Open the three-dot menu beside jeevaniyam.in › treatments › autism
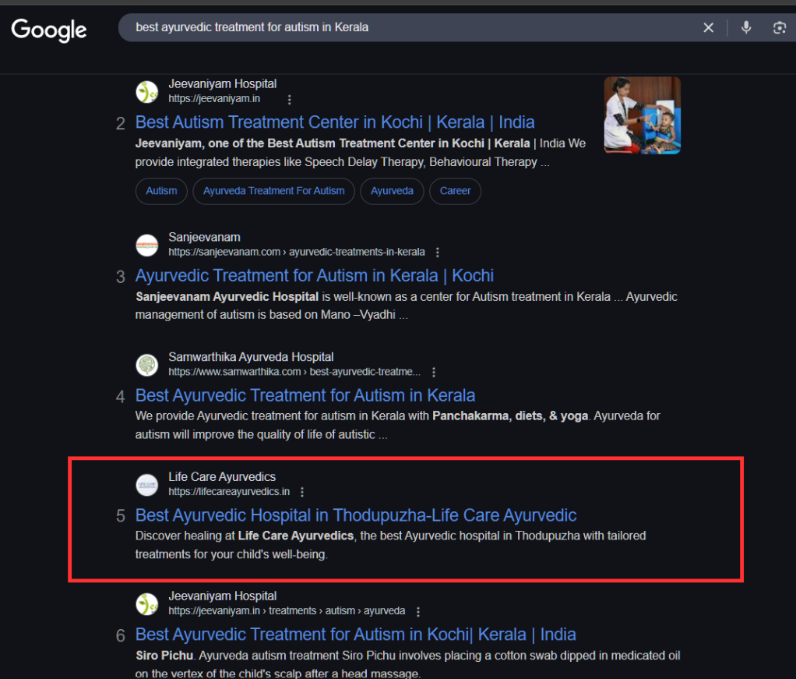This screenshot has height=679, width=796. click(x=417, y=611)
